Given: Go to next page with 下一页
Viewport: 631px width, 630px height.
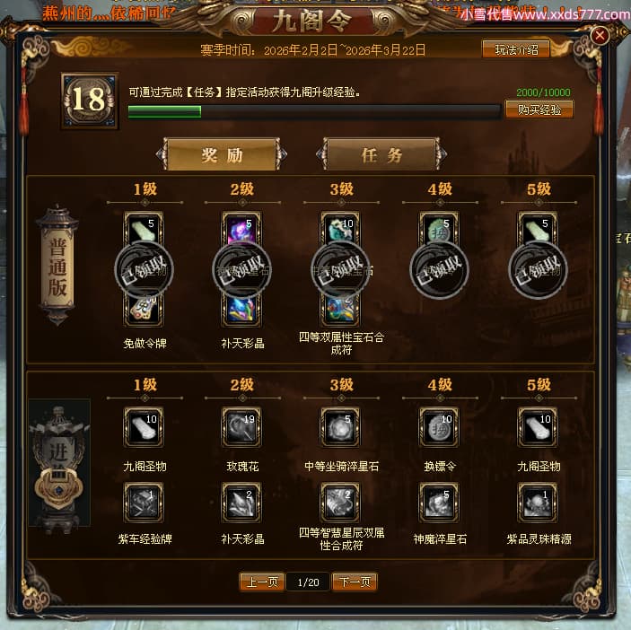Looking at the screenshot, I should coord(355,582).
